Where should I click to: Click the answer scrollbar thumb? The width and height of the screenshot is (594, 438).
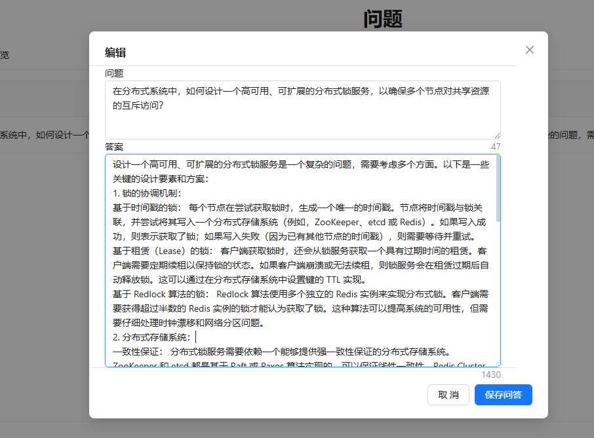pyautogui.click(x=498, y=190)
